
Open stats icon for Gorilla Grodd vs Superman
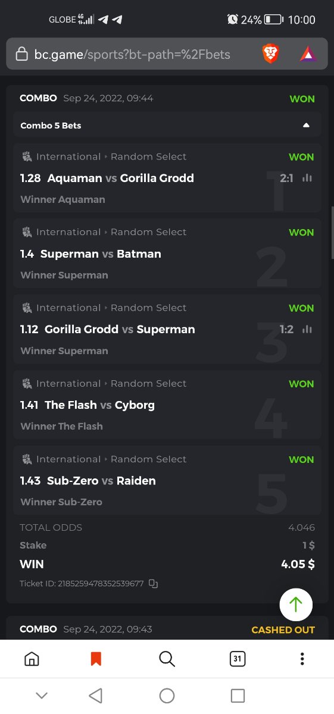pos(307,329)
